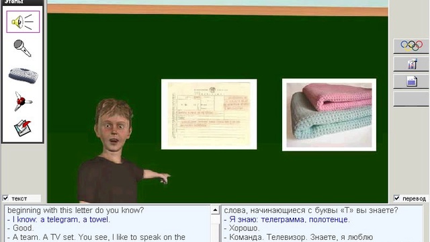This screenshot has width=430, height=242.
Task: Open the red ball and arrows exercise icon
Action: (x=23, y=102)
